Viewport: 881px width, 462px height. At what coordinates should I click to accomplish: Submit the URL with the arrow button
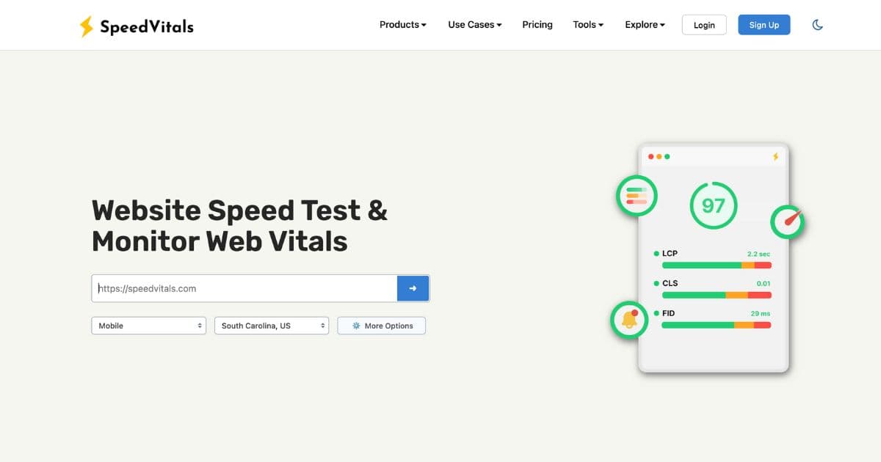click(413, 288)
